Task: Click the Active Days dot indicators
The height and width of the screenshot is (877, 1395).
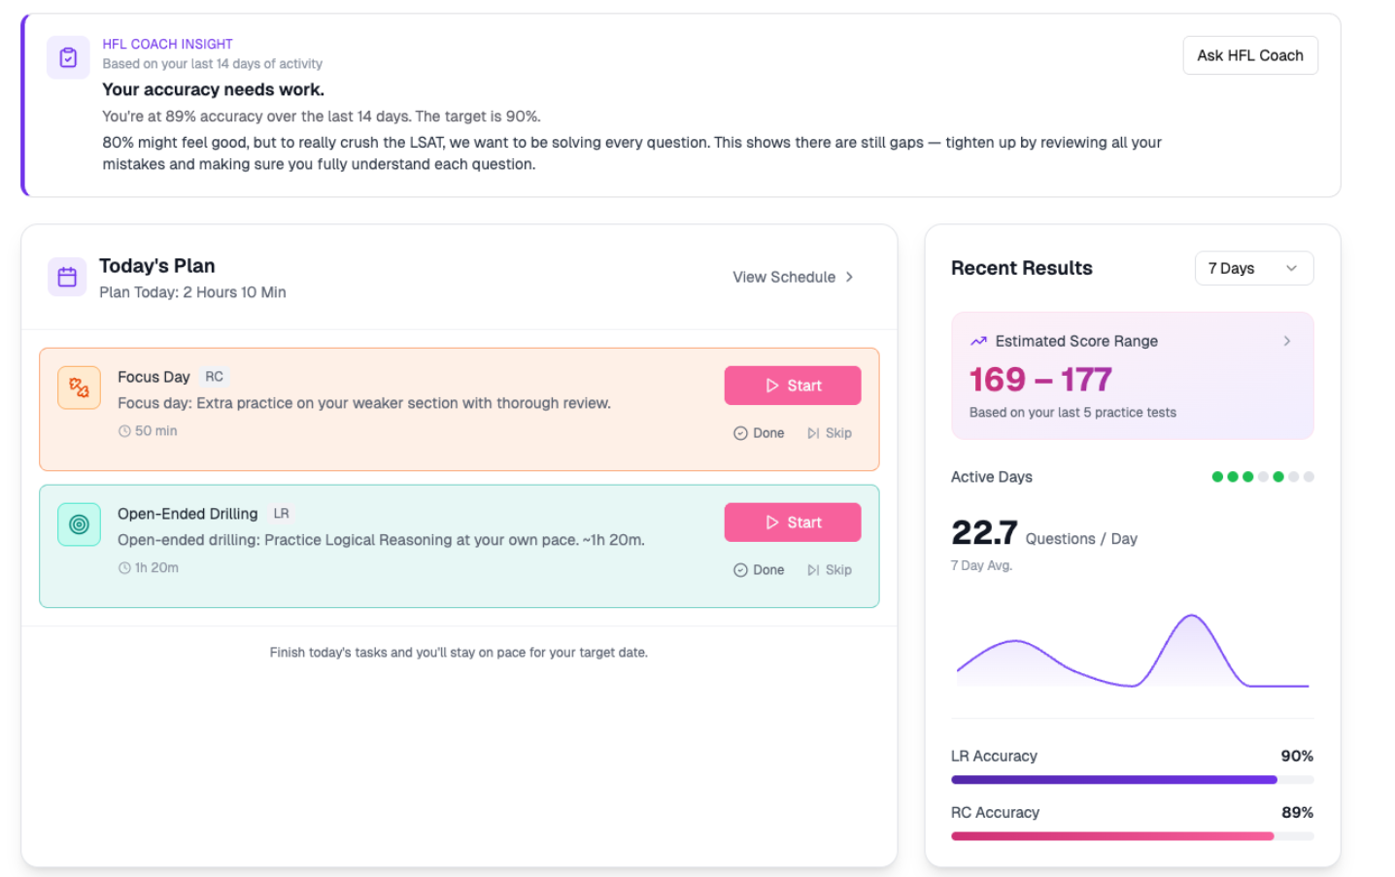Action: tap(1263, 477)
